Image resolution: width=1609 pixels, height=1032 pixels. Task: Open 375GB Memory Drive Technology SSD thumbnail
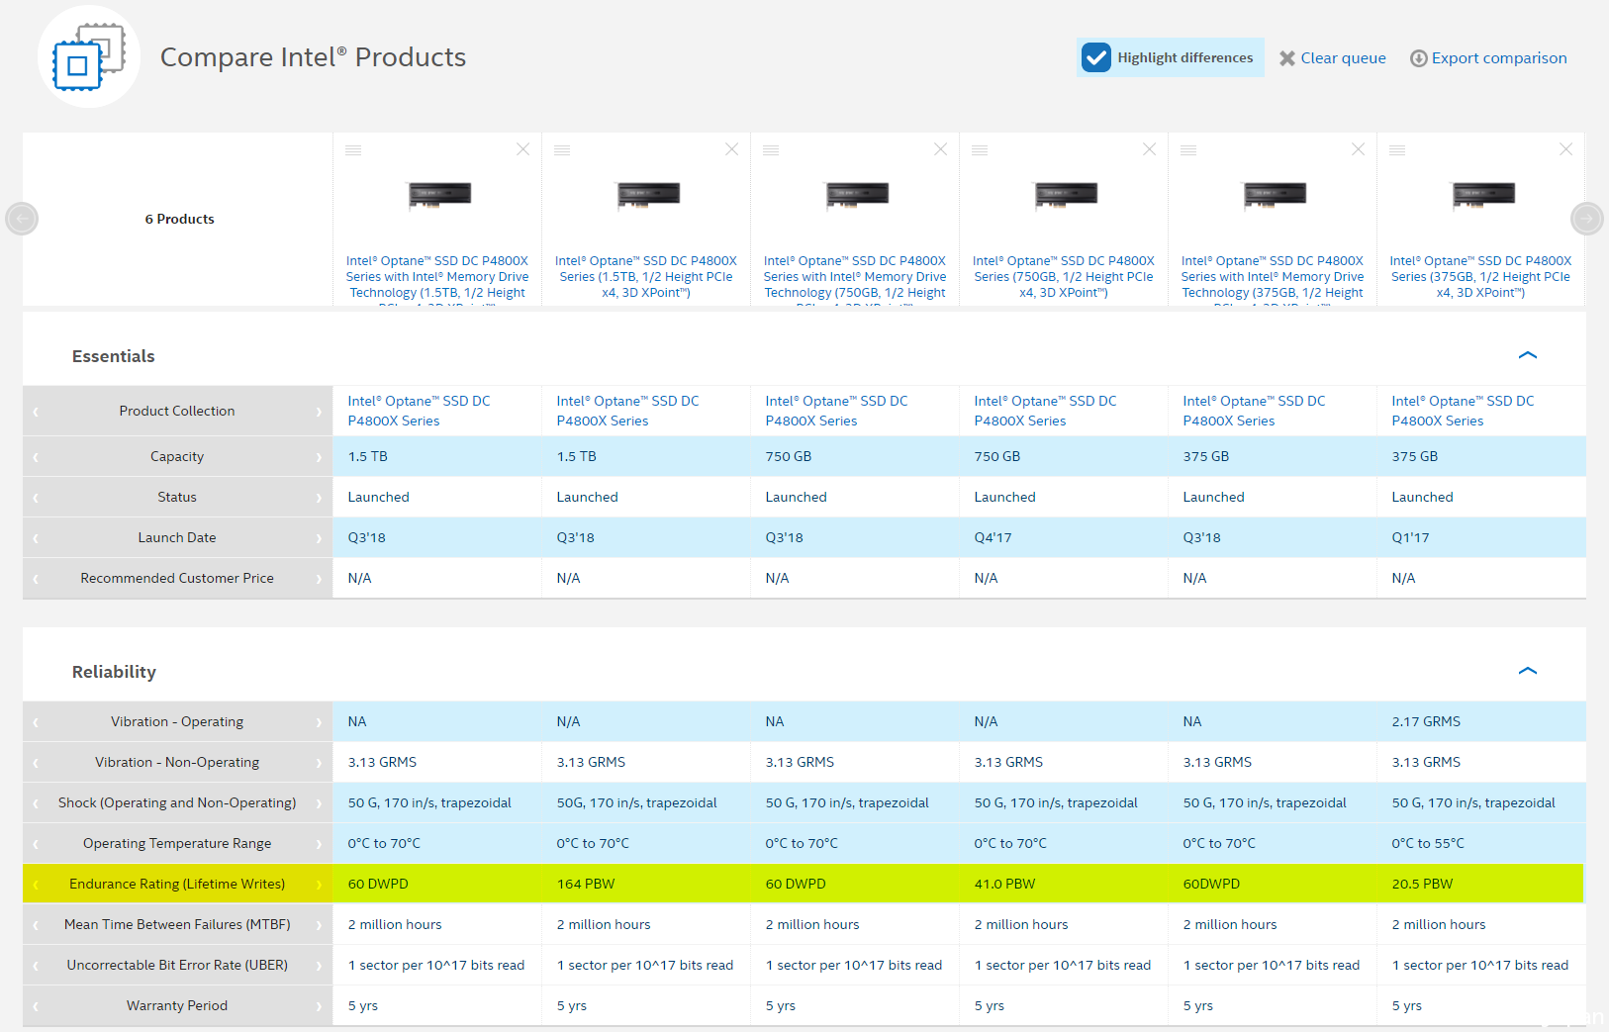pos(1275,196)
